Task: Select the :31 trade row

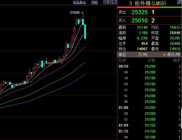Action: point(150,90)
